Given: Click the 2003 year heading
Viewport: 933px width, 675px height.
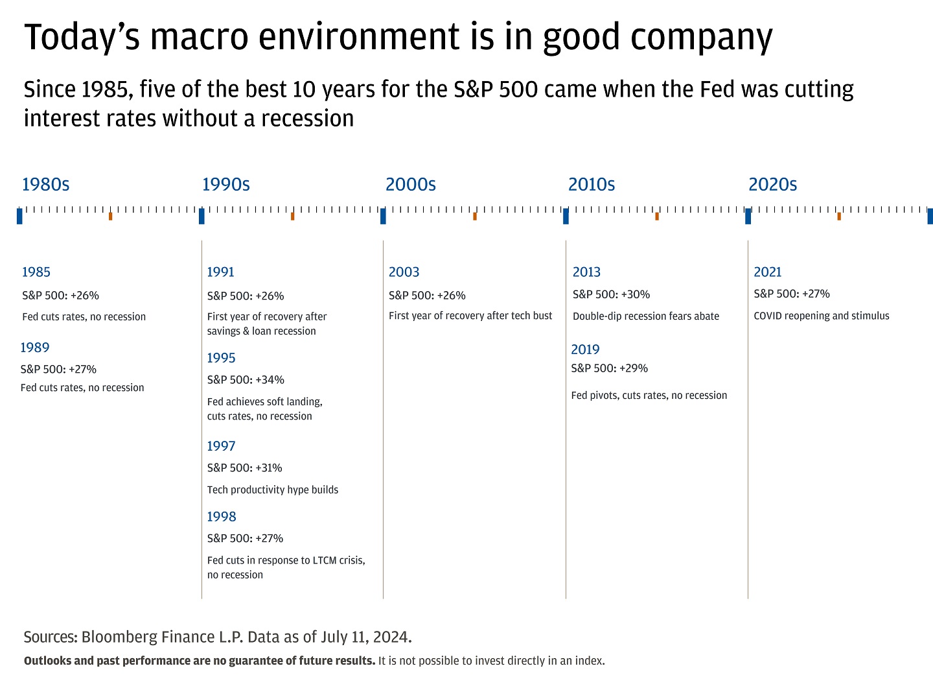Looking at the screenshot, I should pos(404,272).
